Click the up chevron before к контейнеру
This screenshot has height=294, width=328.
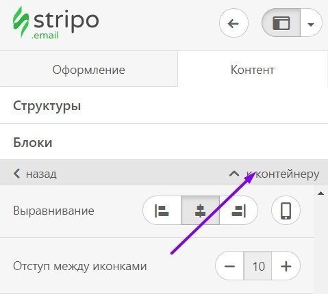click(x=234, y=174)
